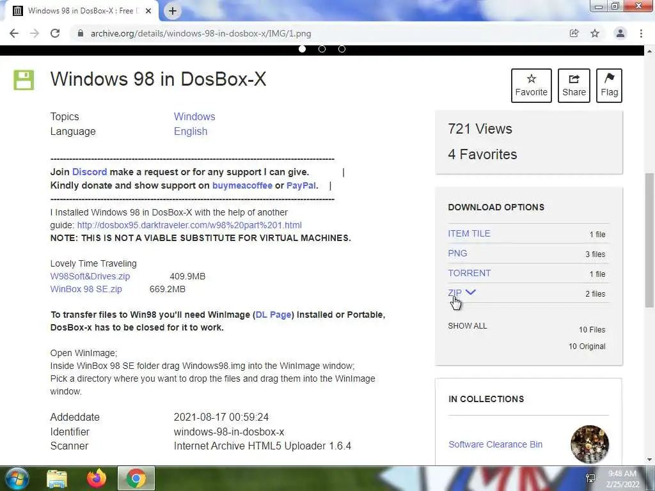The width and height of the screenshot is (655, 491).
Task: Click the browser forward arrow
Action: click(x=35, y=33)
